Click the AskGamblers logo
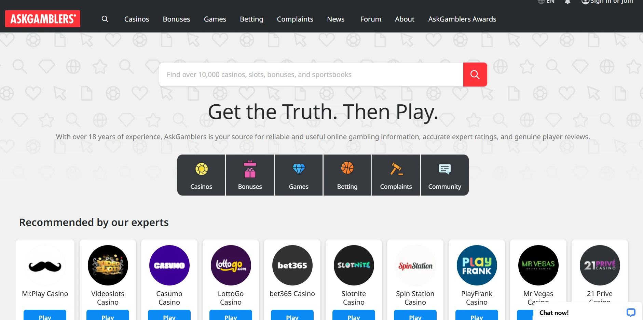The height and width of the screenshot is (320, 643). point(43,19)
